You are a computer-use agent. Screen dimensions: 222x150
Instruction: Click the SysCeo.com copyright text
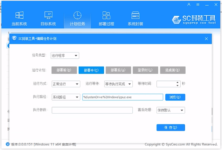pyautogui.click(x=181, y=144)
